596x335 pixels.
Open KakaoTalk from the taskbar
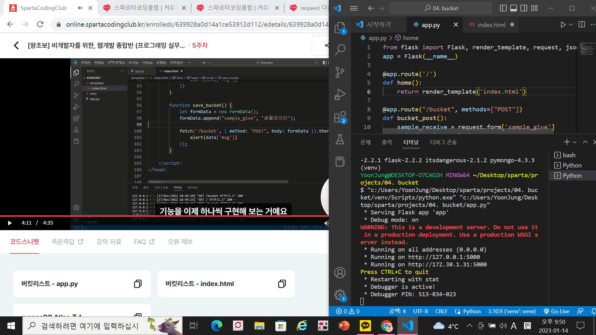point(365,326)
